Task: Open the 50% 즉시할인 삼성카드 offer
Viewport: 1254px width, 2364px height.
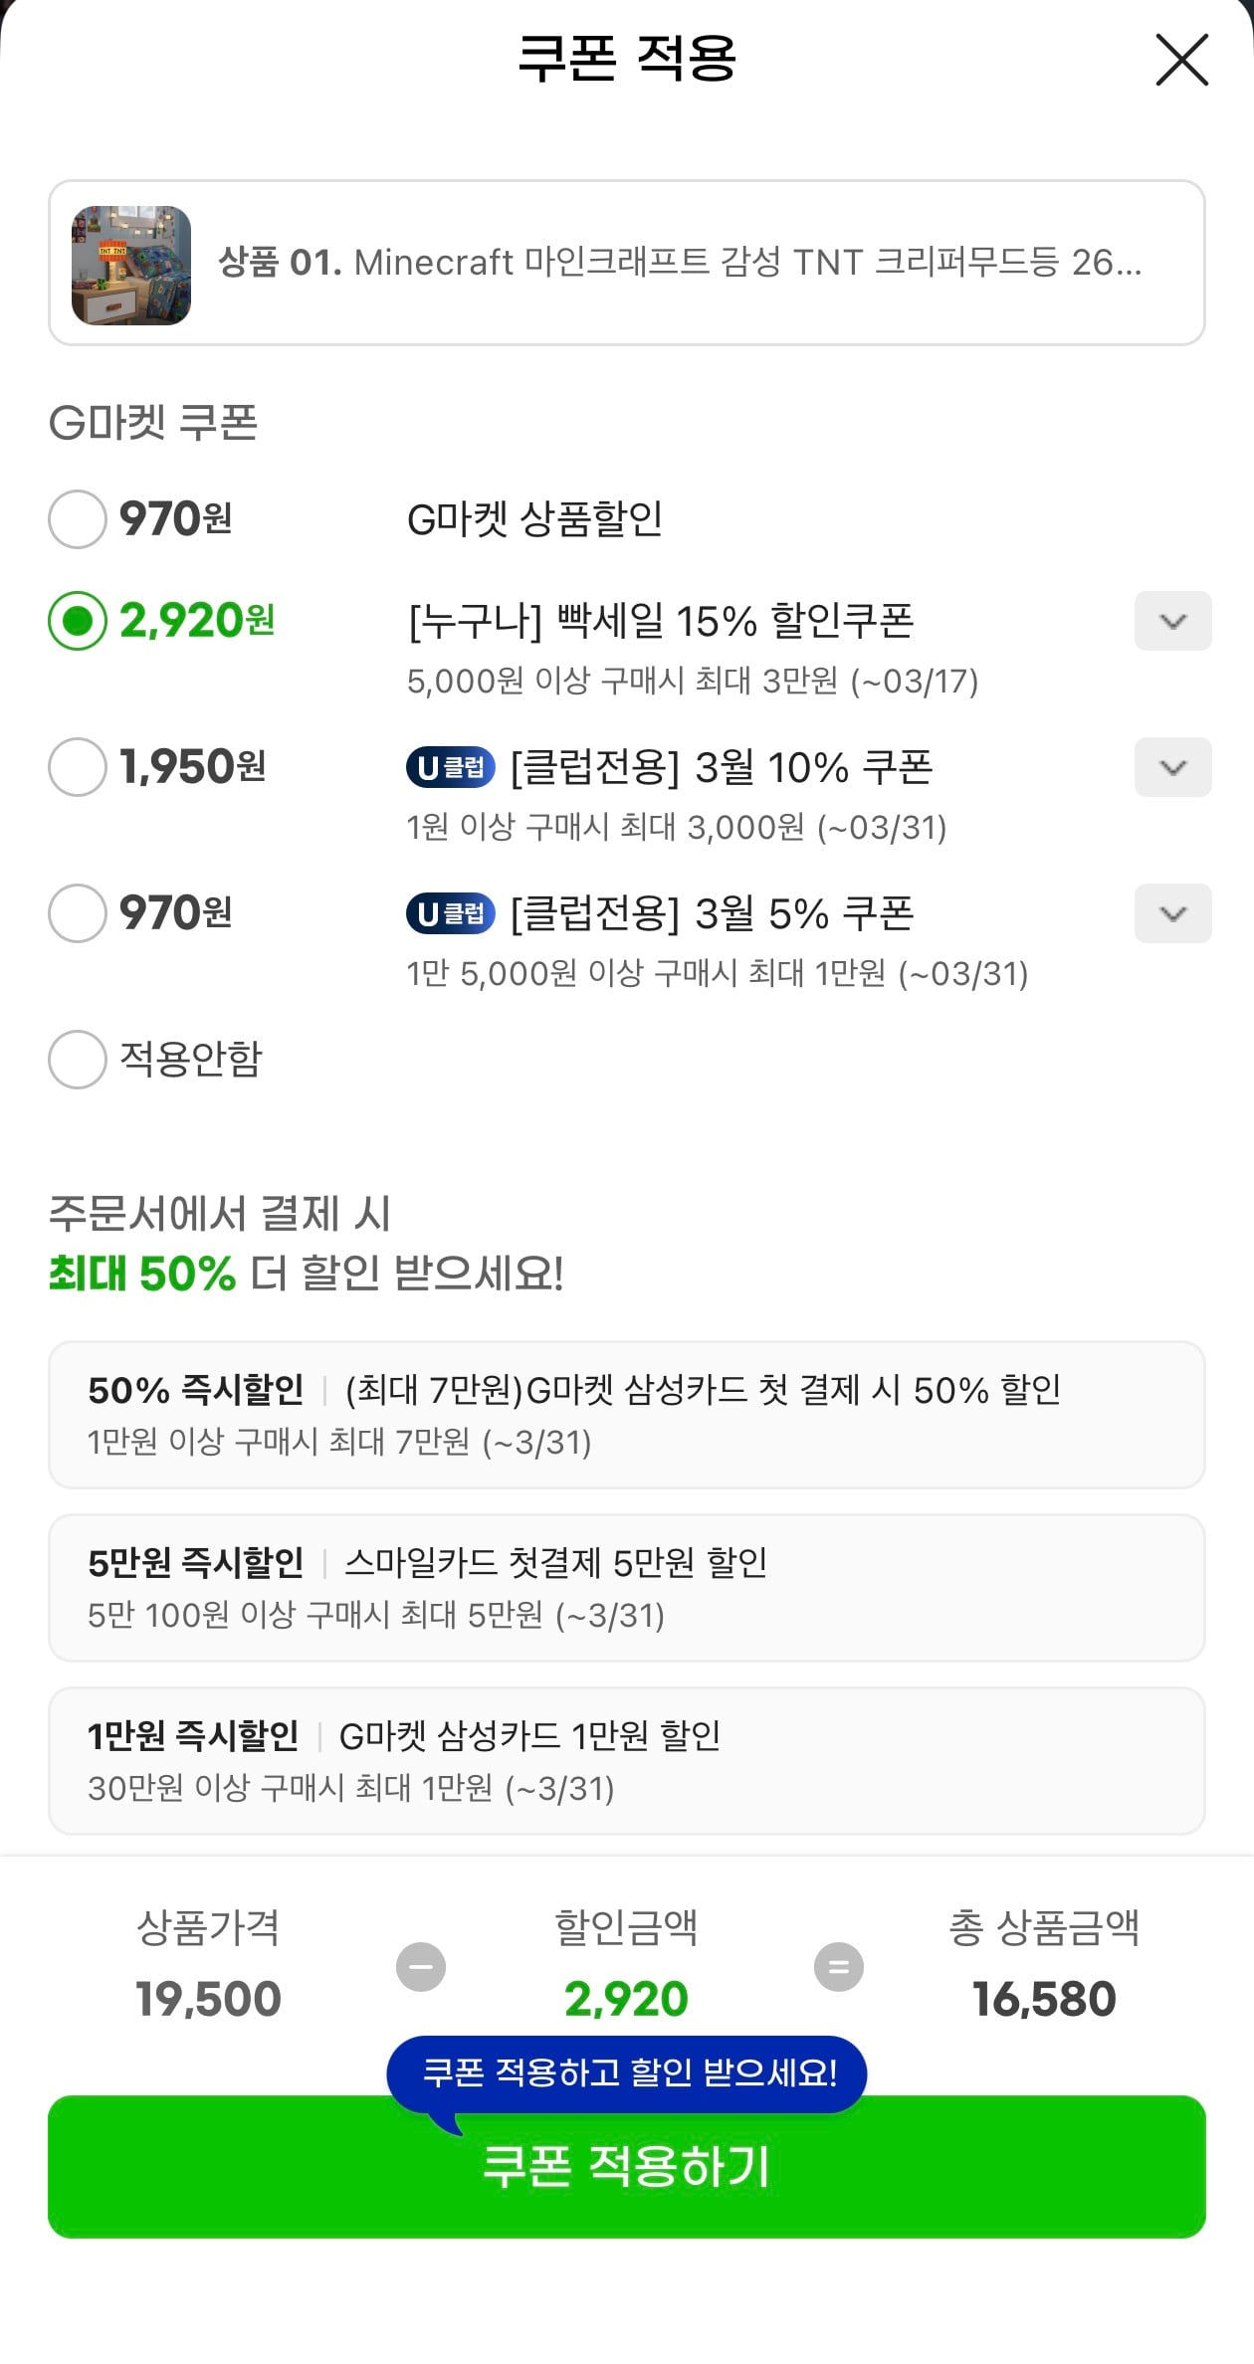Action: coord(627,1415)
